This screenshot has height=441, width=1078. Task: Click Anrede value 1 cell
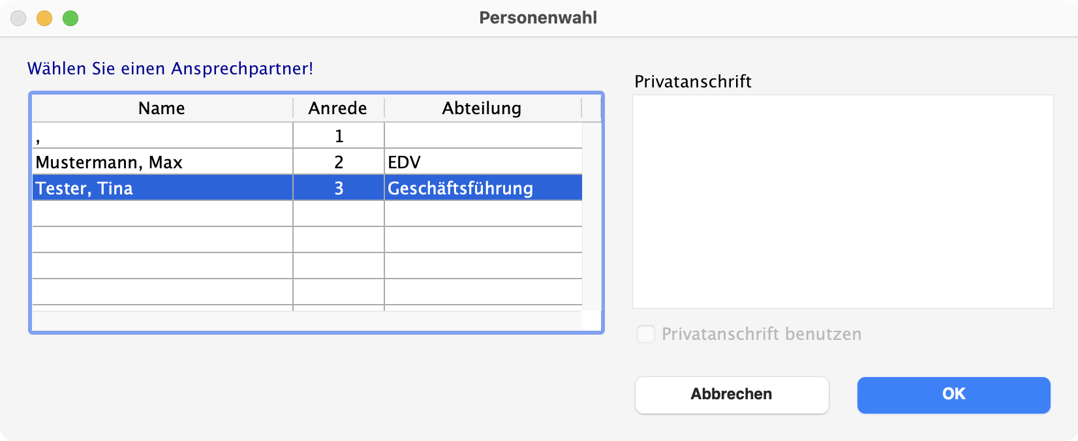[x=339, y=136]
